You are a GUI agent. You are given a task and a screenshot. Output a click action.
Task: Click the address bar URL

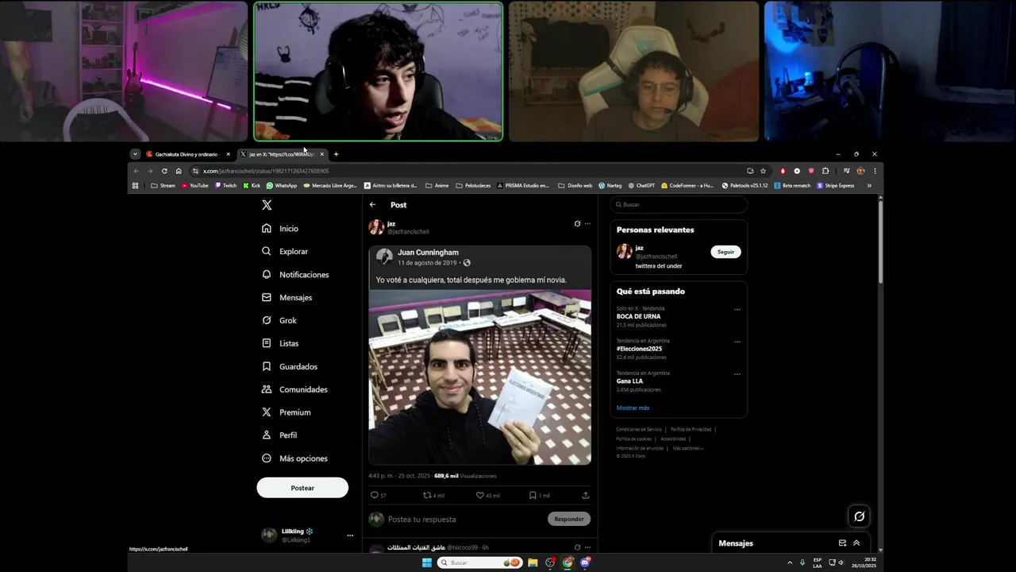(x=266, y=171)
